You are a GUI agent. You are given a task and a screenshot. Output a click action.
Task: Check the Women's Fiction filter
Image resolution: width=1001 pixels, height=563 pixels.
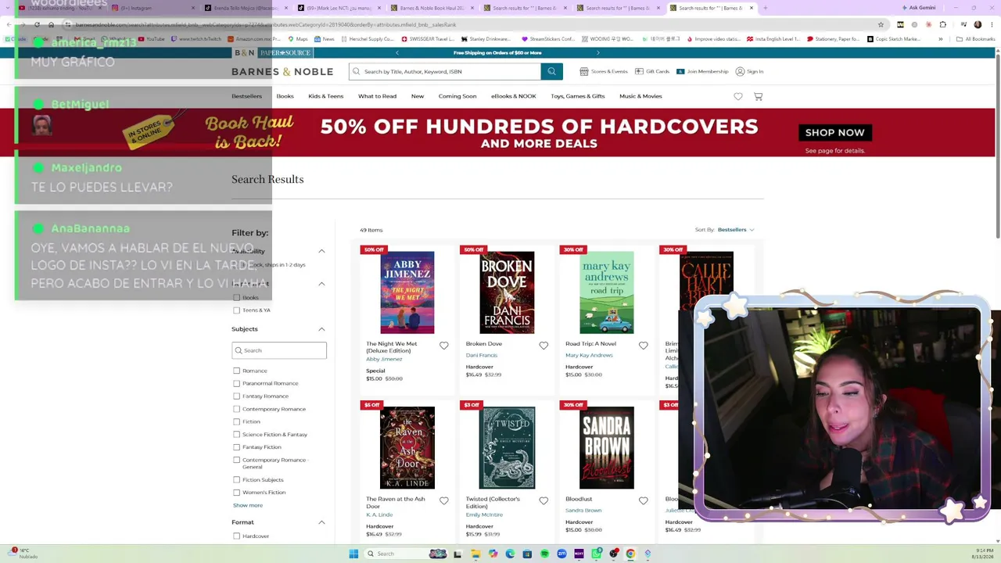pyautogui.click(x=236, y=492)
